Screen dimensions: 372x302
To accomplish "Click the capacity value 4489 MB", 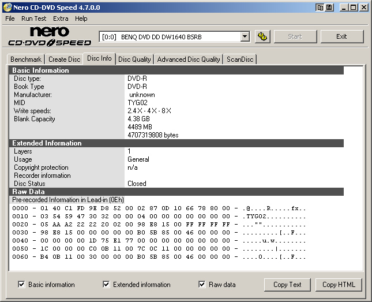I will [140, 127].
